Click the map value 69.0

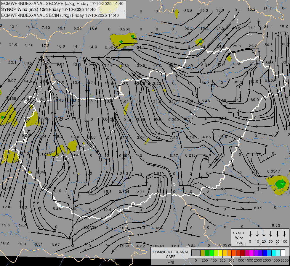(x=254, y=100)
